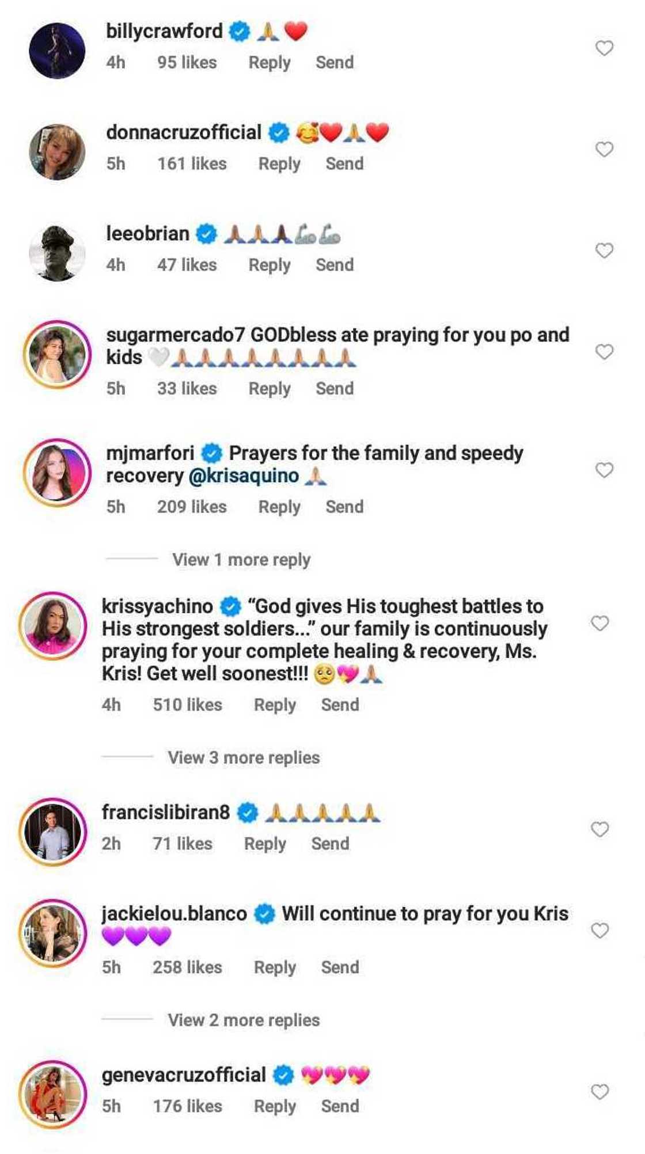Screen dimensions: 645x1154
Task: Like jackielou.blanco's comment
Action: [600, 931]
